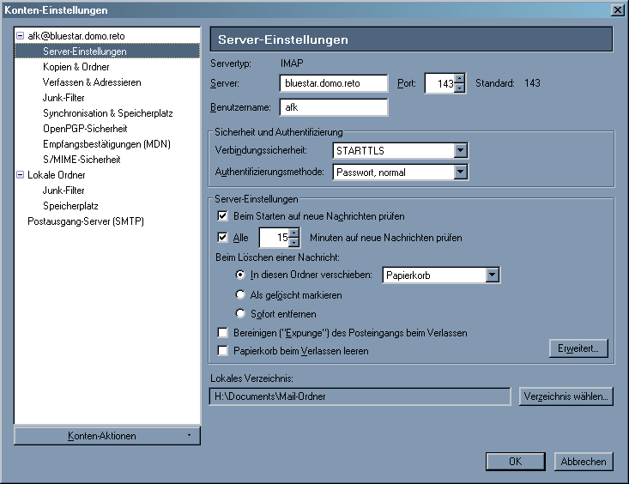629x484 pixels.
Task: Open the Verbindungssicherheit STARTTLS dropdown
Action: [x=461, y=151]
